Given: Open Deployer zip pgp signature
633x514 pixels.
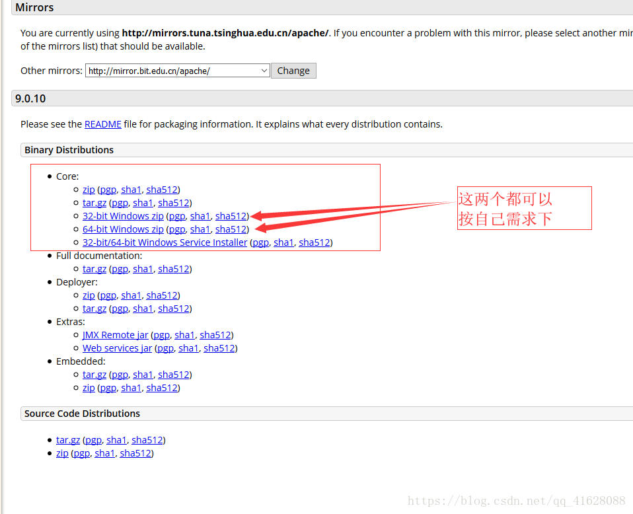Looking at the screenshot, I should coord(108,295).
